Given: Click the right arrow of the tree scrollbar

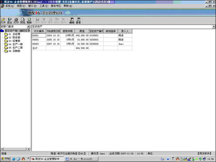Looking at the screenshot, I should (28, 149).
